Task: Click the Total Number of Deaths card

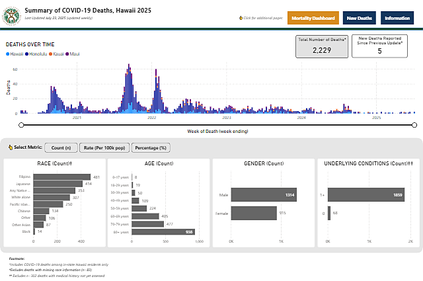Action: 321,46
